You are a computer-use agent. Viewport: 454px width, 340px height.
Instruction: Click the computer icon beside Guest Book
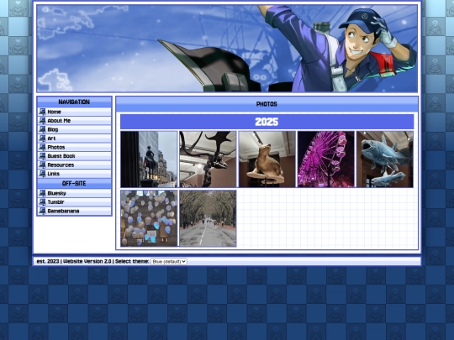click(42, 156)
